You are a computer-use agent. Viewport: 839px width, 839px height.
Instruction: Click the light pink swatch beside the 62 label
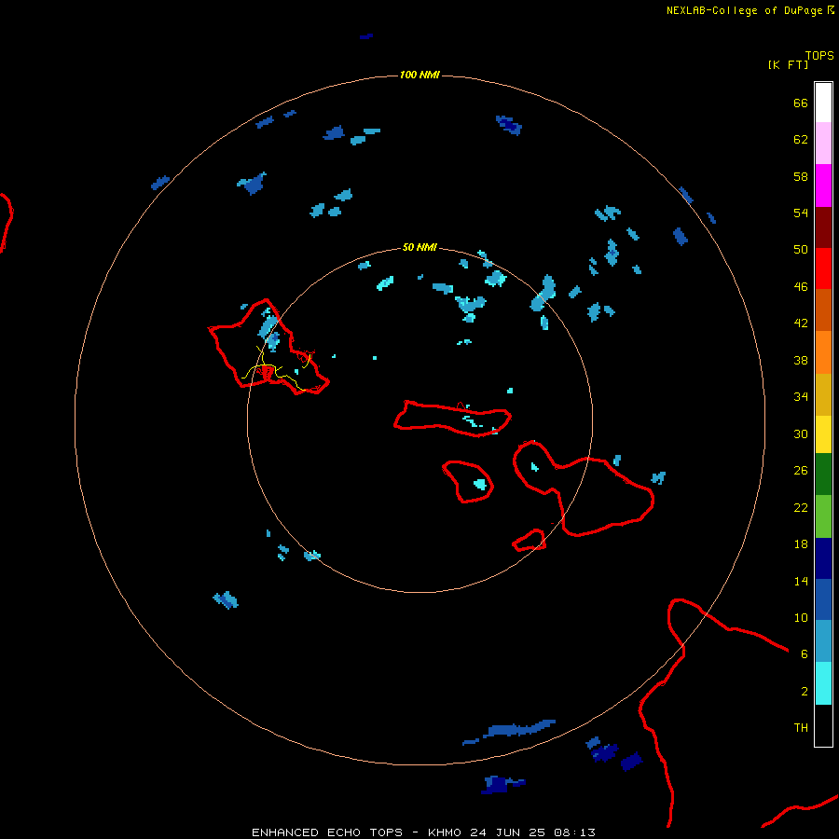[823, 144]
